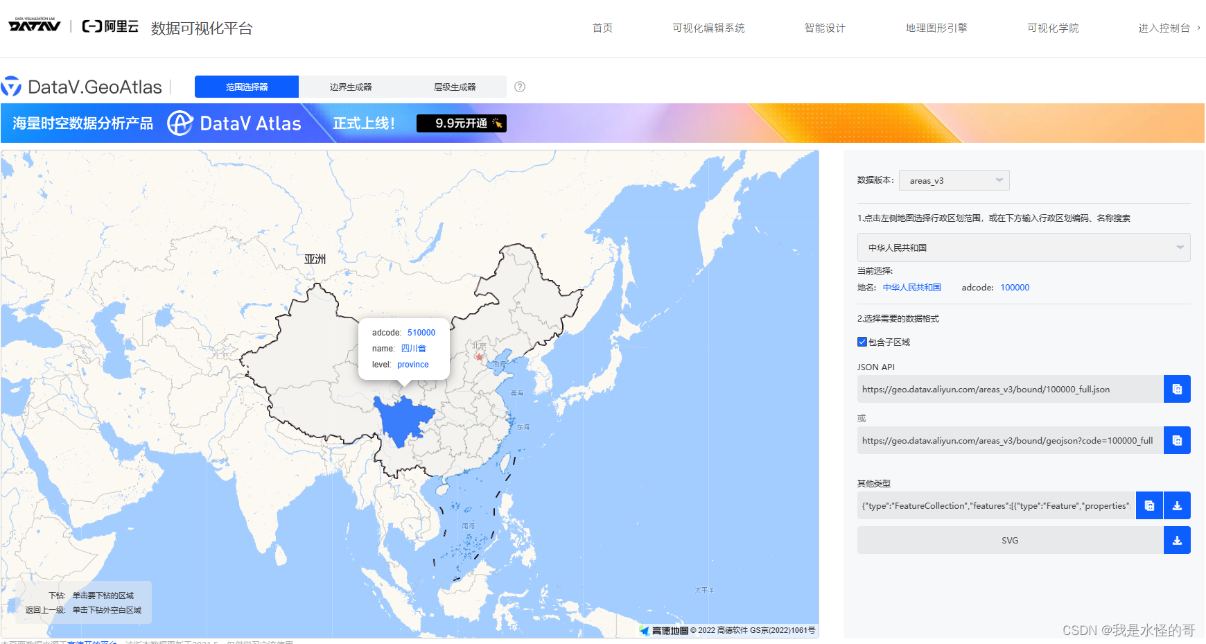Click the DataV.GeoAtlas logo icon

tap(11, 87)
